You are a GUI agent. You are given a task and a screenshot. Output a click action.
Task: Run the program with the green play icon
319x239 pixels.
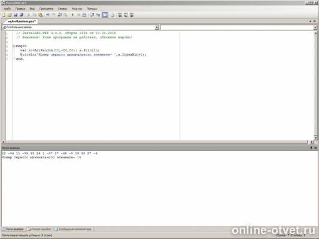pos(72,15)
